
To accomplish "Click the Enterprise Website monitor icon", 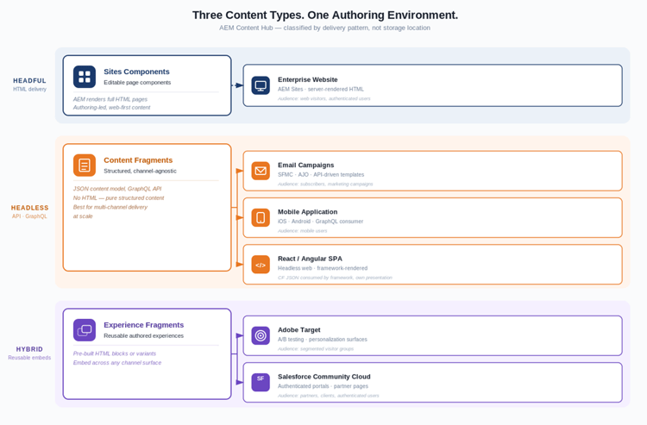I will (x=261, y=85).
